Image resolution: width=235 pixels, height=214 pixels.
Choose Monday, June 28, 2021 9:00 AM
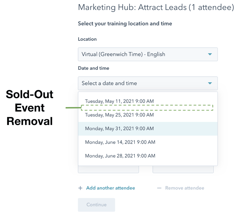pos(120,156)
